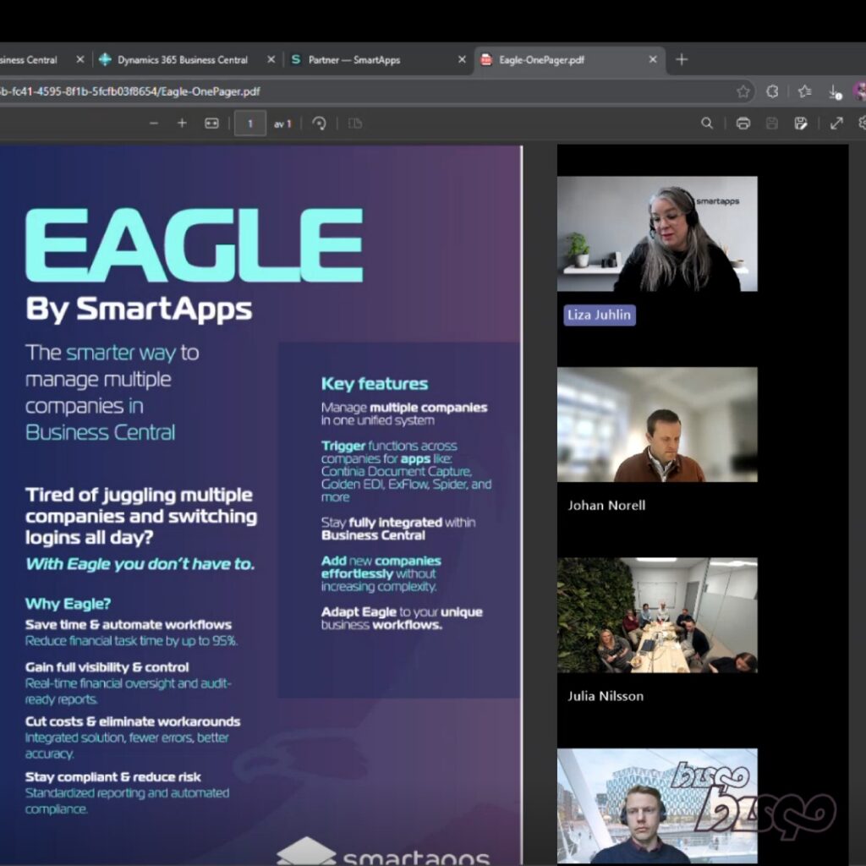The image size is (866, 866).
Task: Click "With Eagle you don't have to." text
Action: coord(140,564)
